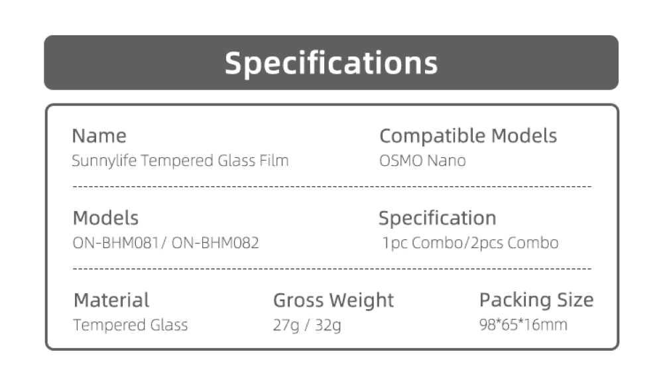The width and height of the screenshot is (663, 388).
Task: Select the Sunnylife Tempered Glass Film text
Action: [x=180, y=161]
